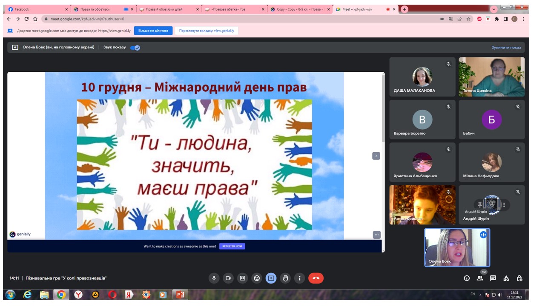Open more options three-dot menu in Meet toolbar
This screenshot has height=306, width=545.
300,278
